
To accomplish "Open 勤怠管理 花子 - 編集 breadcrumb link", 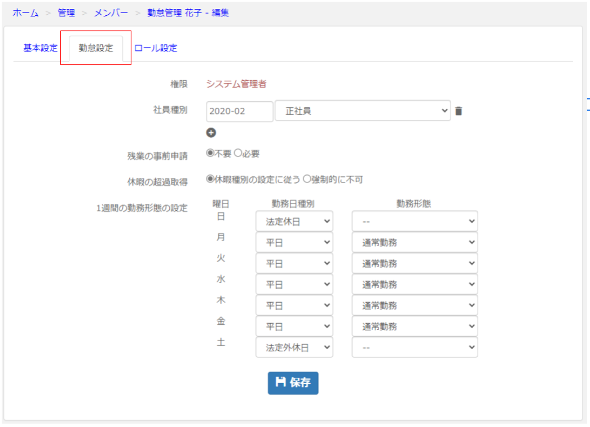I will (x=188, y=13).
